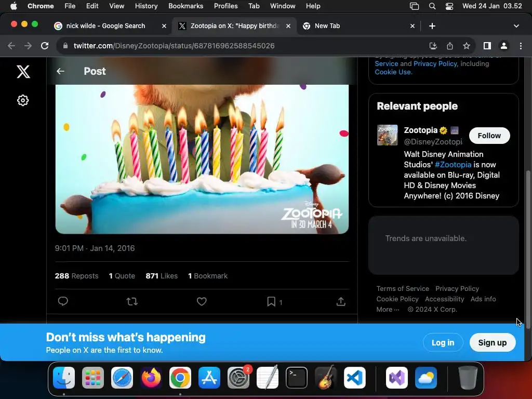Screen dimensions: 532x399
Task: Open a new tab with the plus button
Action: pyautogui.click(x=432, y=26)
